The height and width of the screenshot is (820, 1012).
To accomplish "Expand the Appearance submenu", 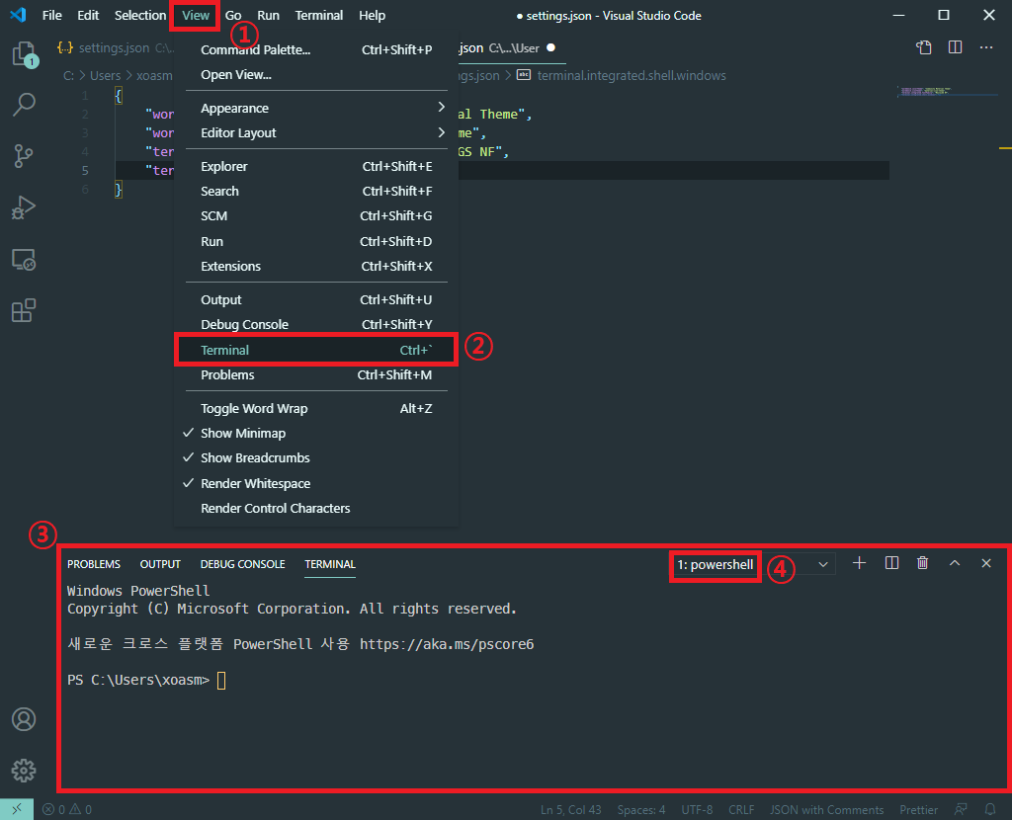I will point(316,108).
